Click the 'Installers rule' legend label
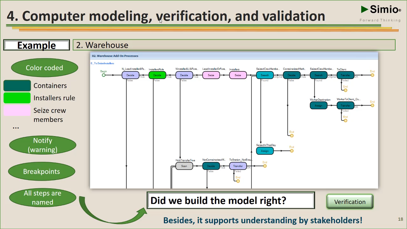 (54, 98)
